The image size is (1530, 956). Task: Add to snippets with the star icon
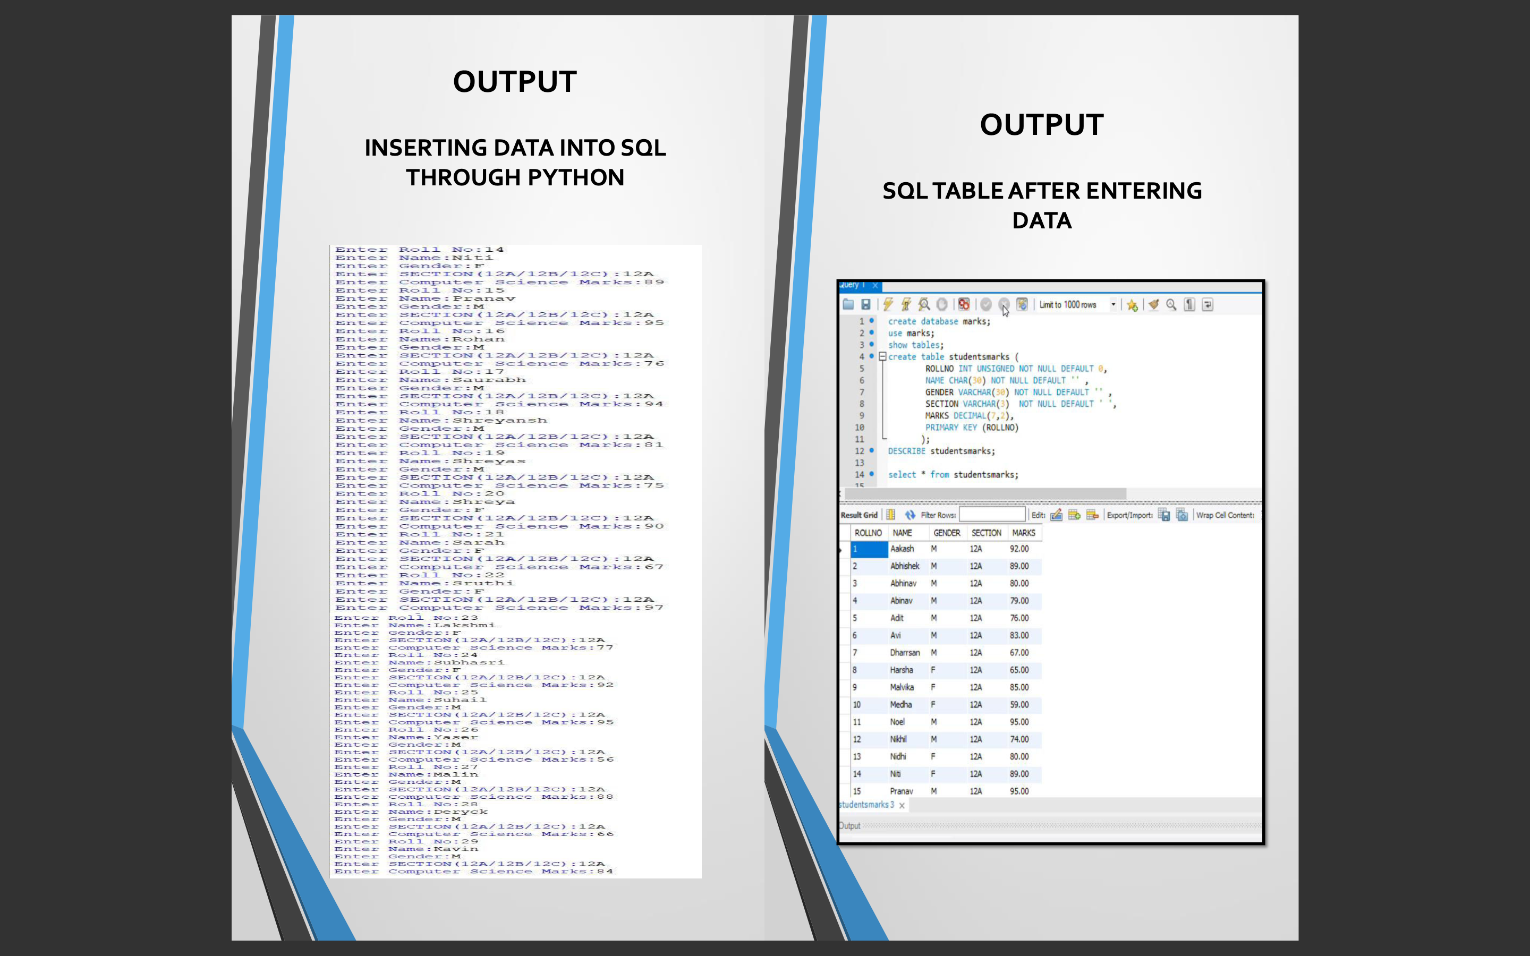coord(1132,305)
